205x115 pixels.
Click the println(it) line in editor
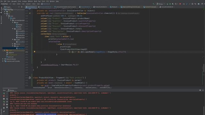click(x=65, y=47)
